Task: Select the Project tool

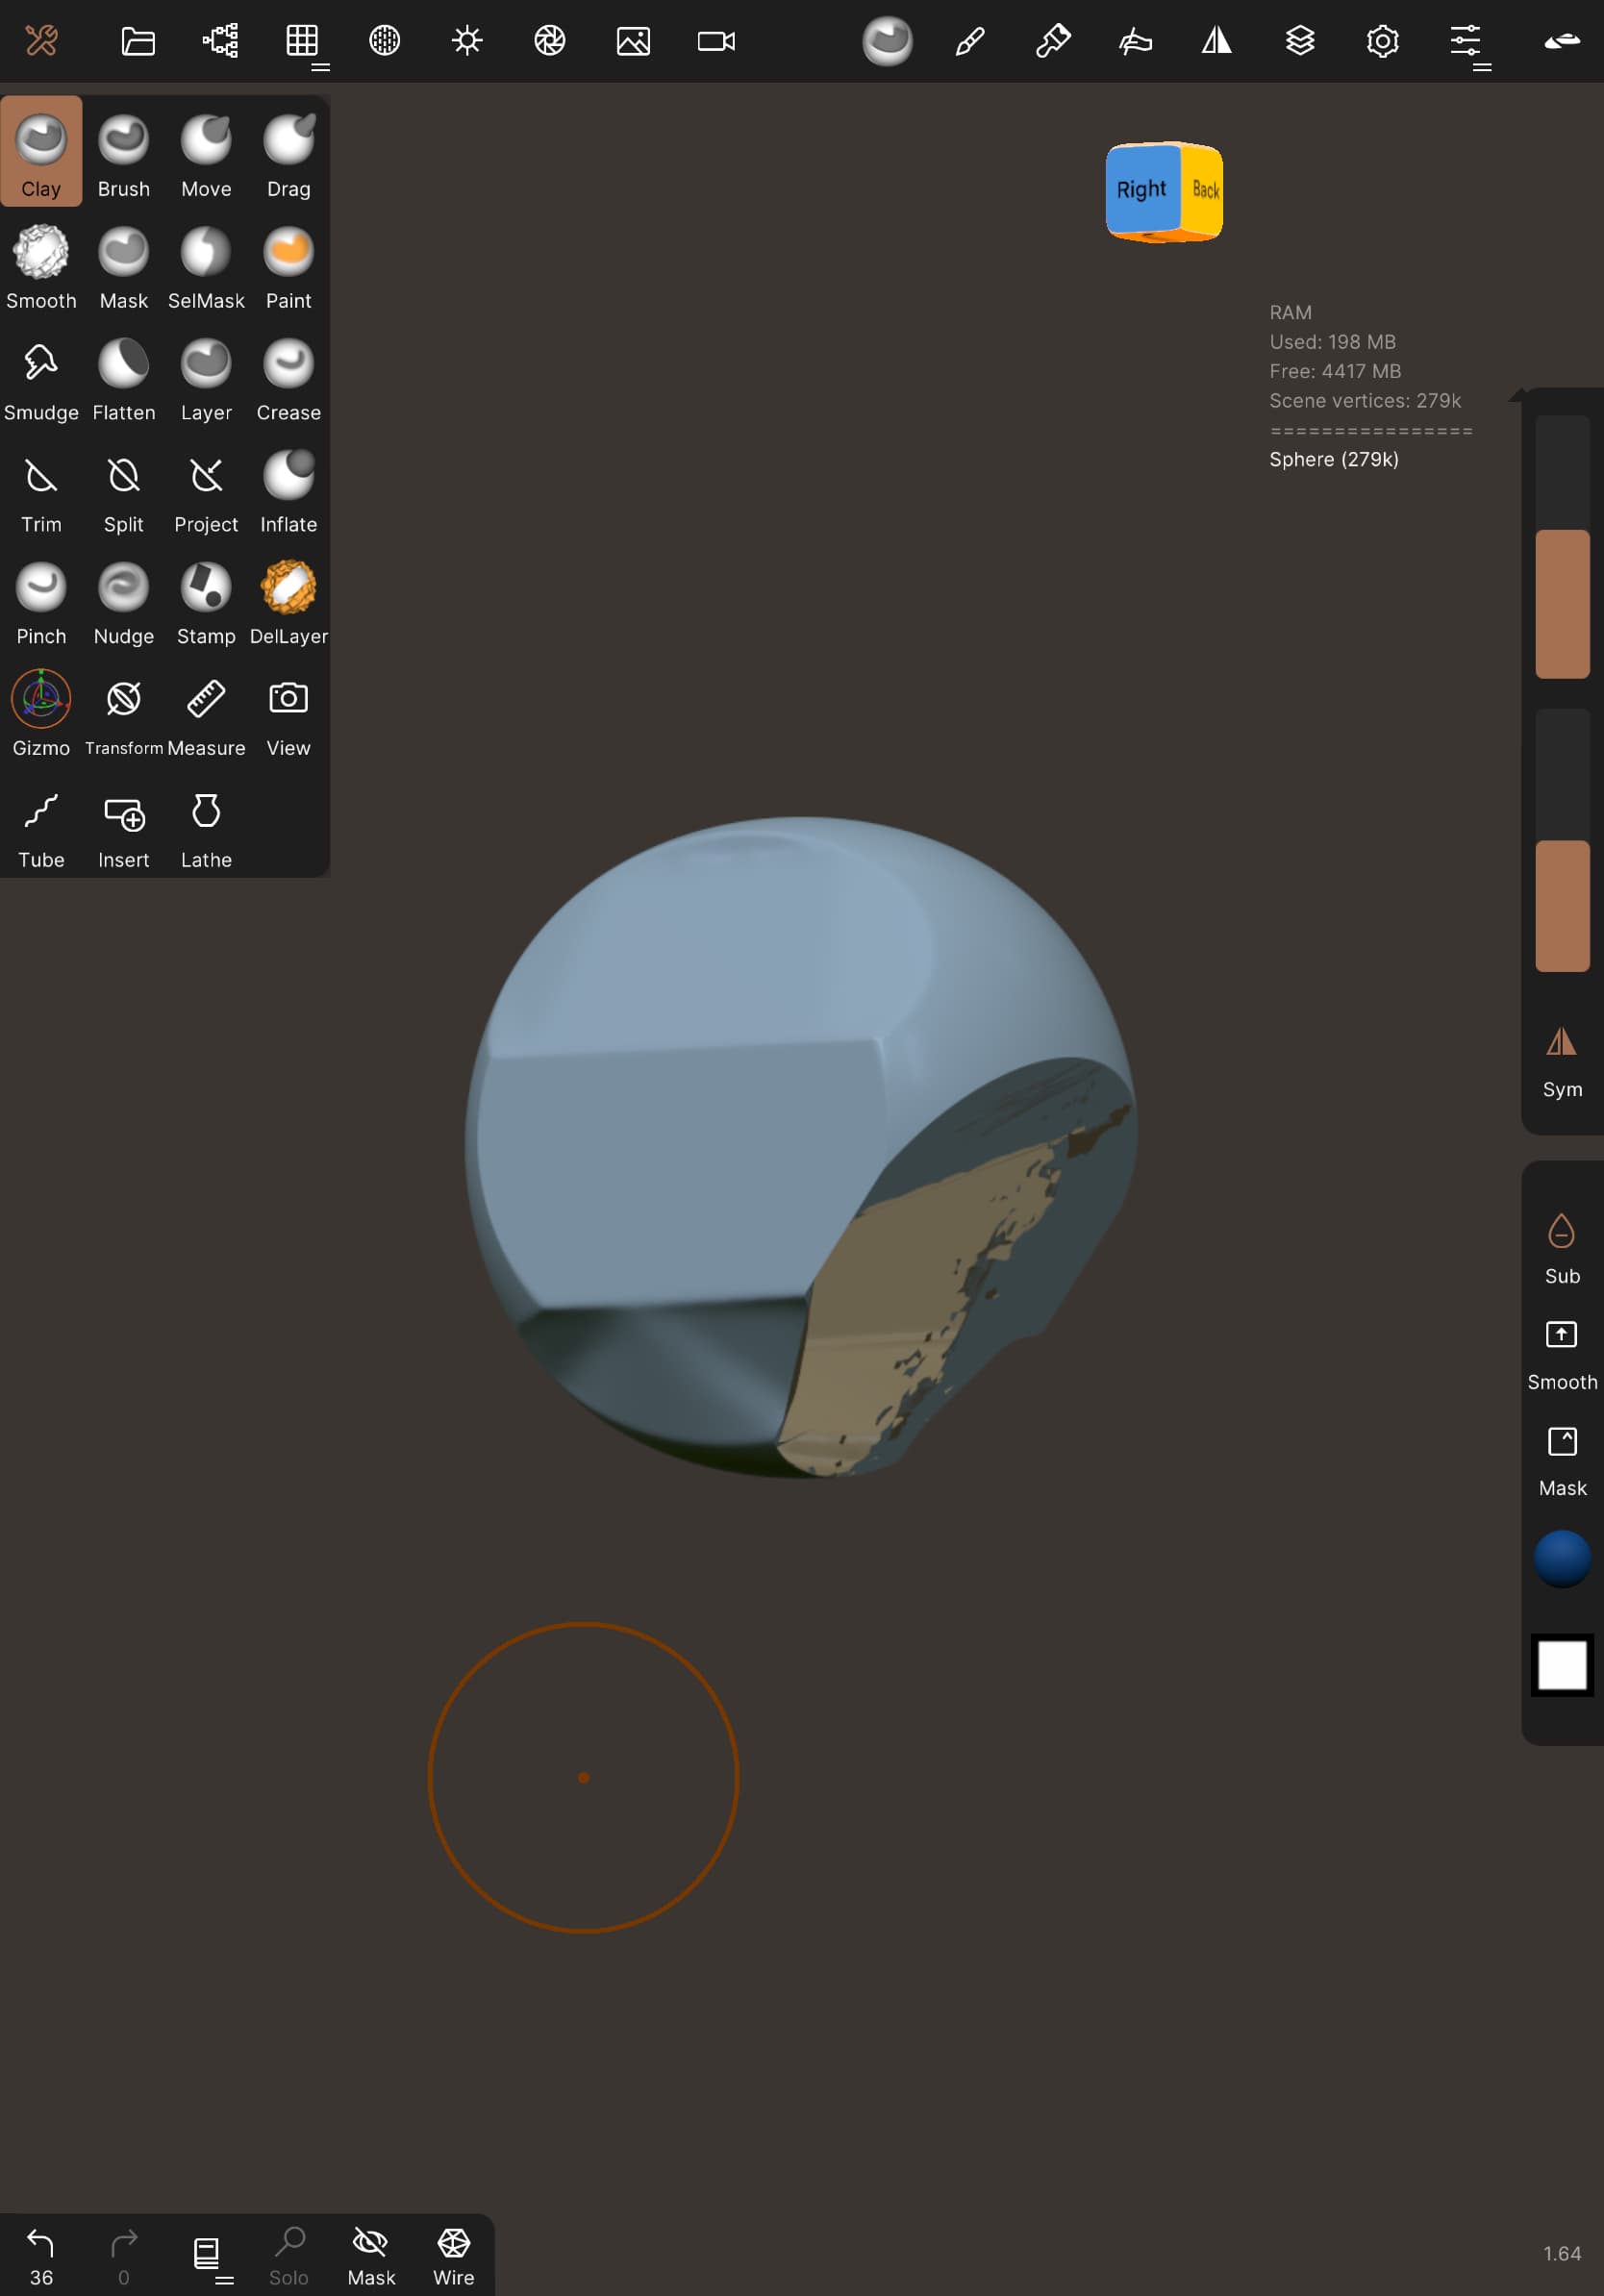Action: tap(206, 488)
